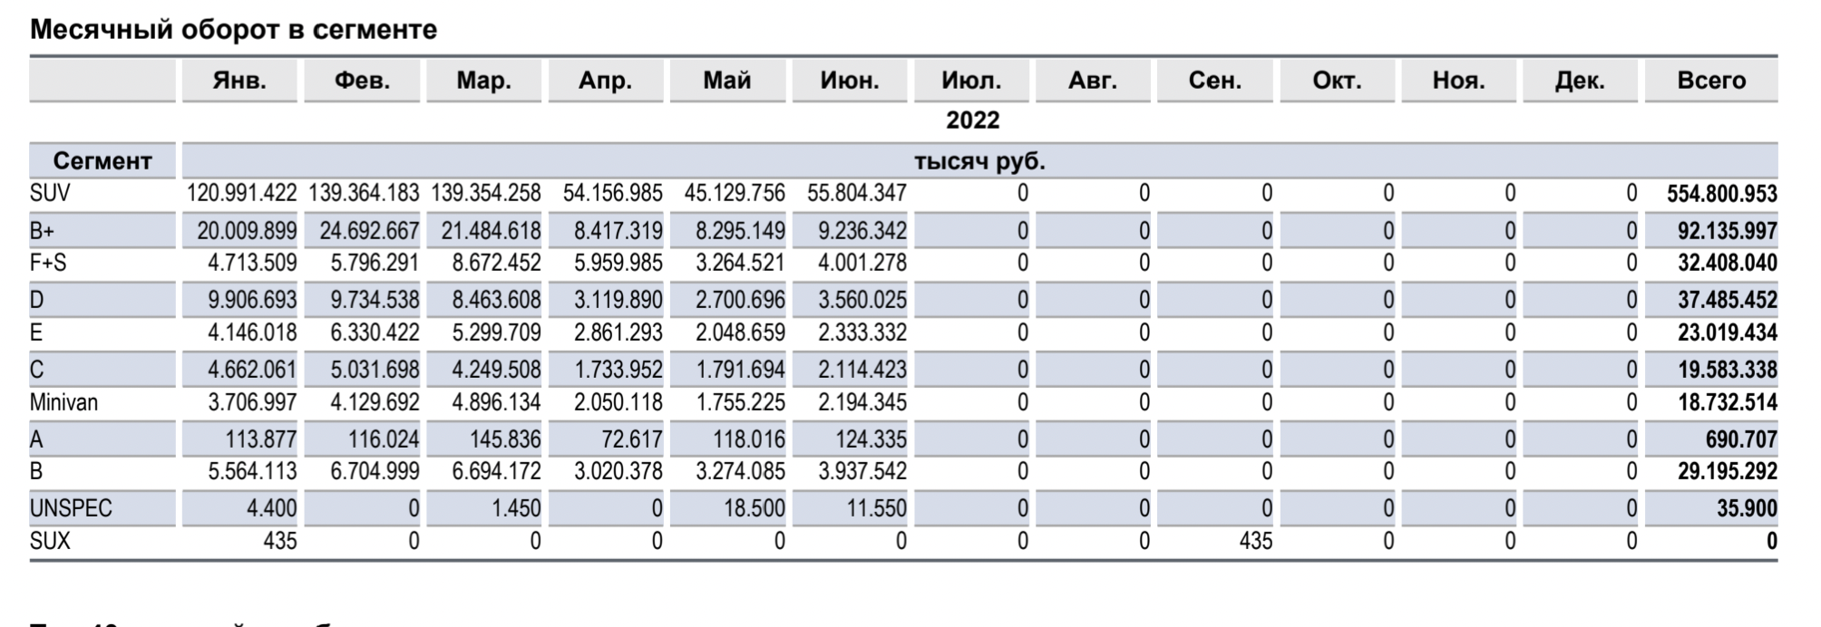Image resolution: width=1821 pixels, height=627 pixels.
Task: Select B+ January value 20.009.899
Action: pyautogui.click(x=247, y=231)
